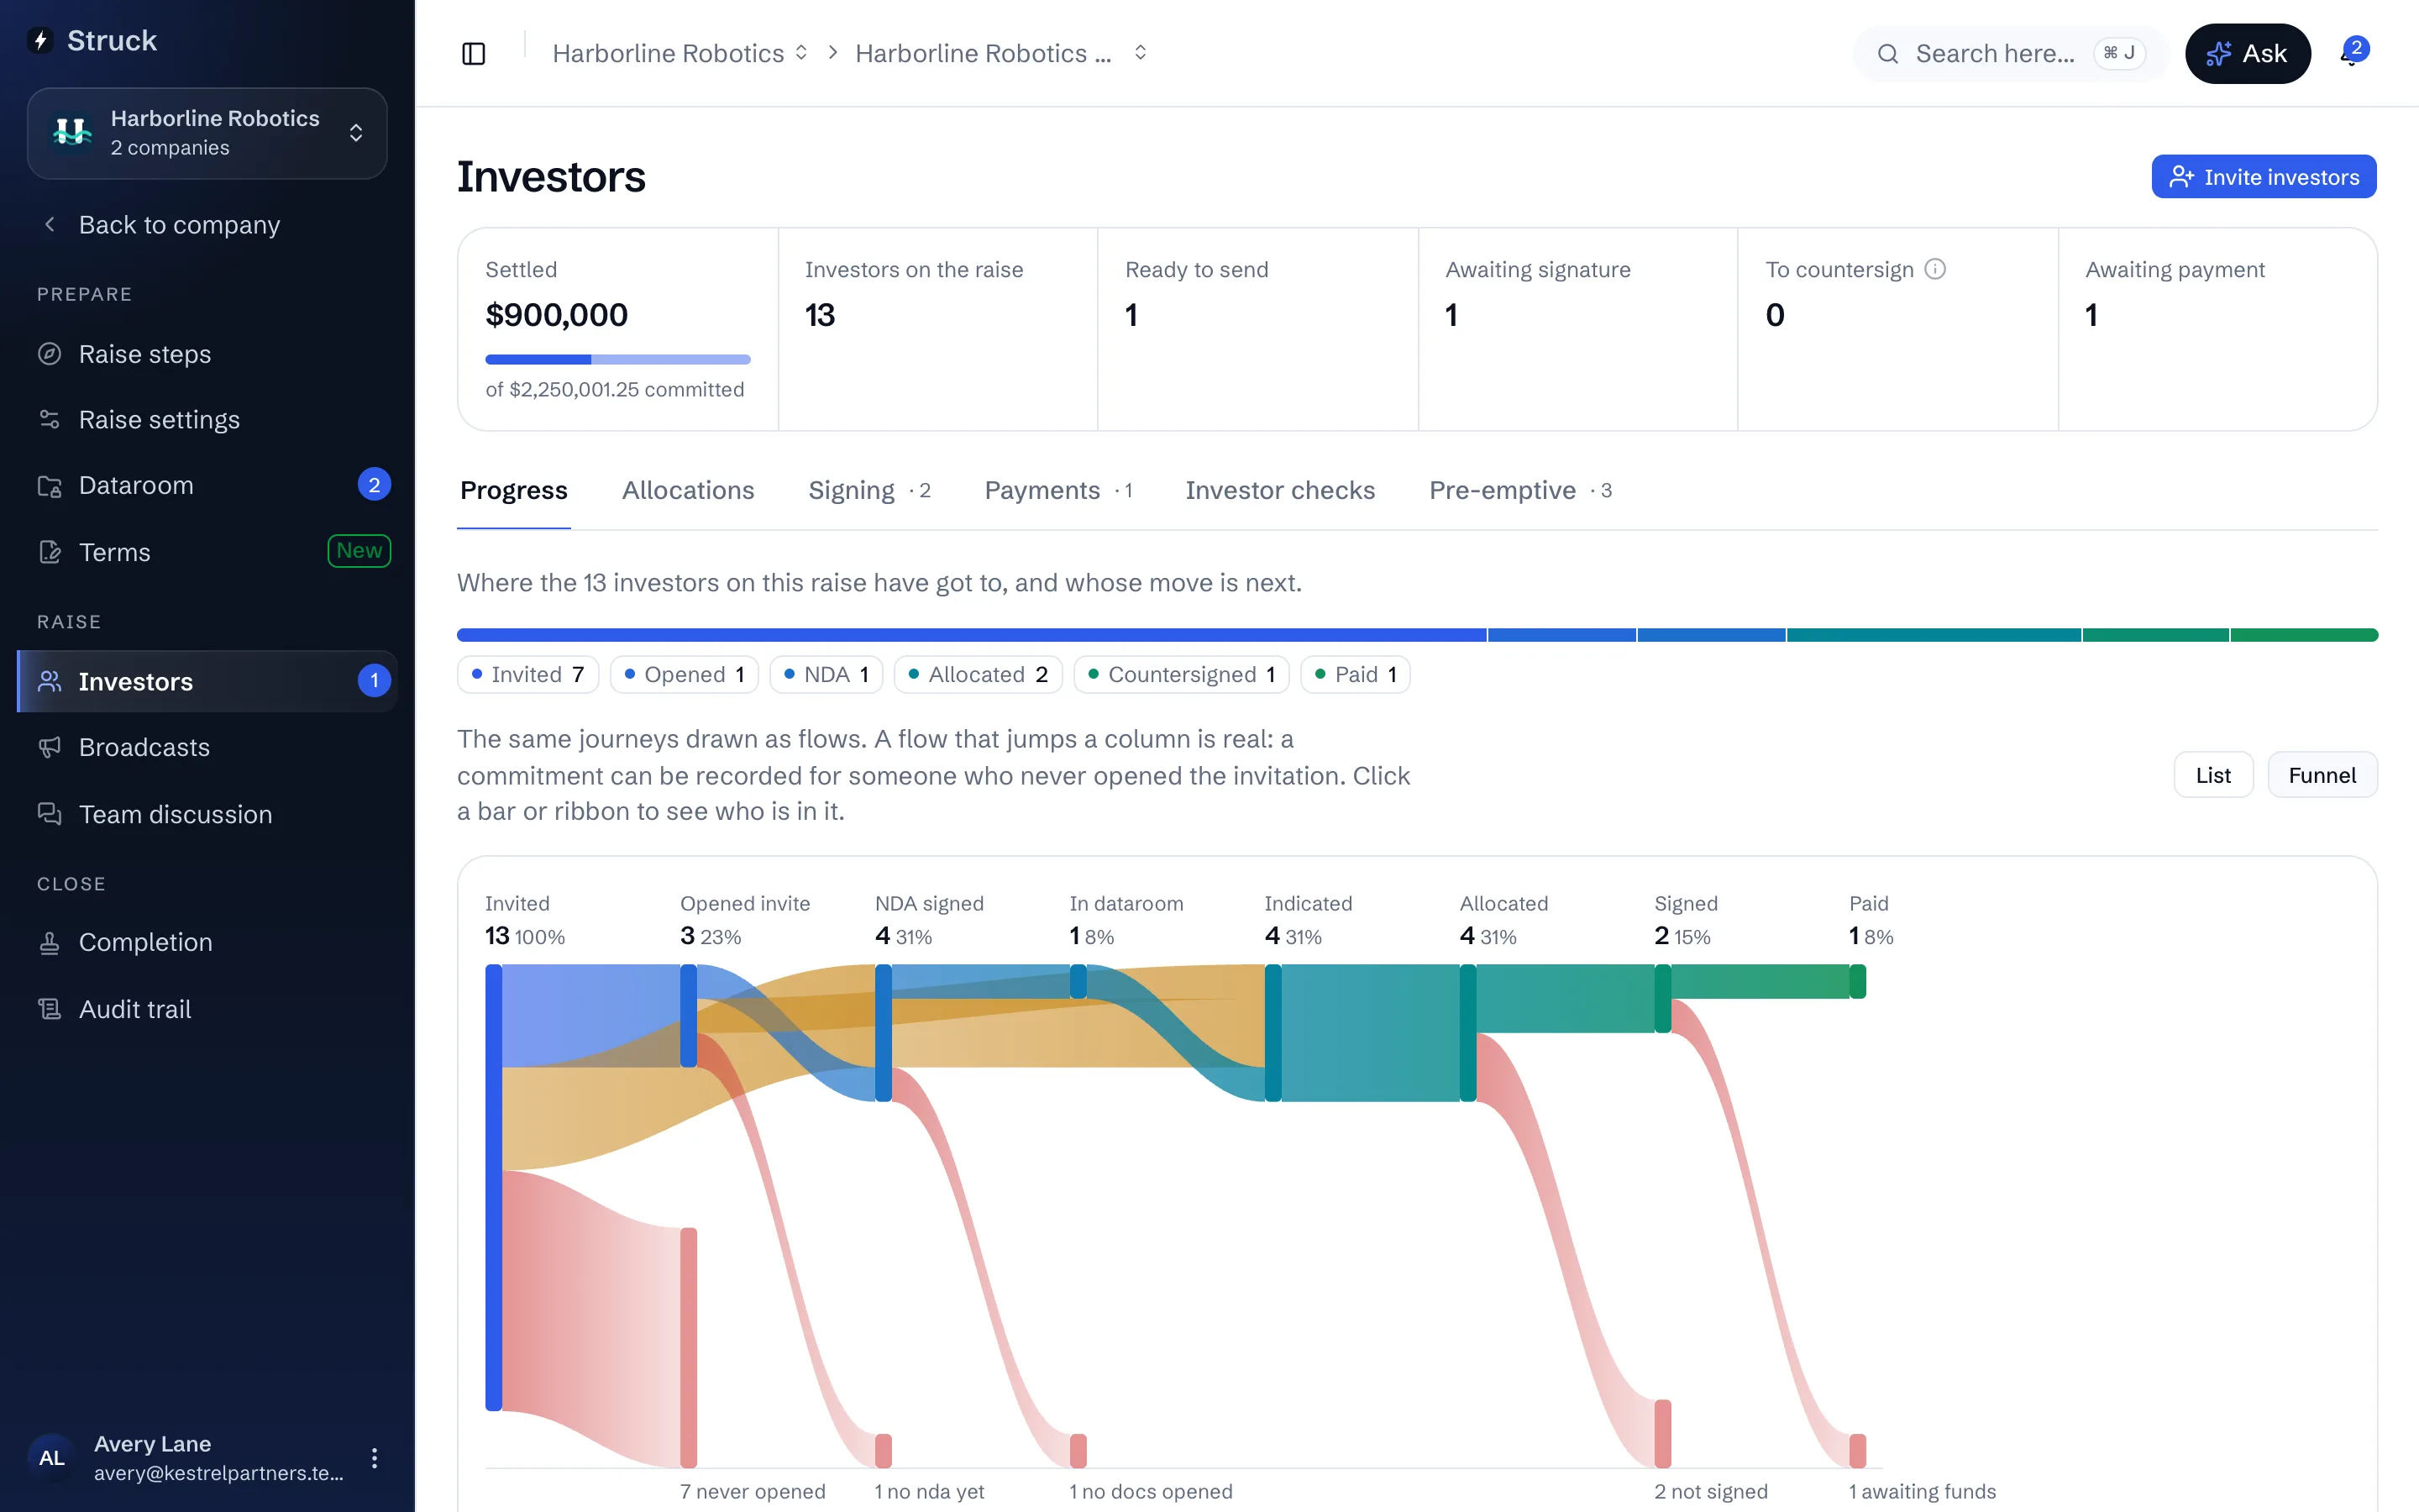Viewport: 2419px width, 1512px height.
Task: Open Raise settings in the sidebar
Action: (207, 419)
